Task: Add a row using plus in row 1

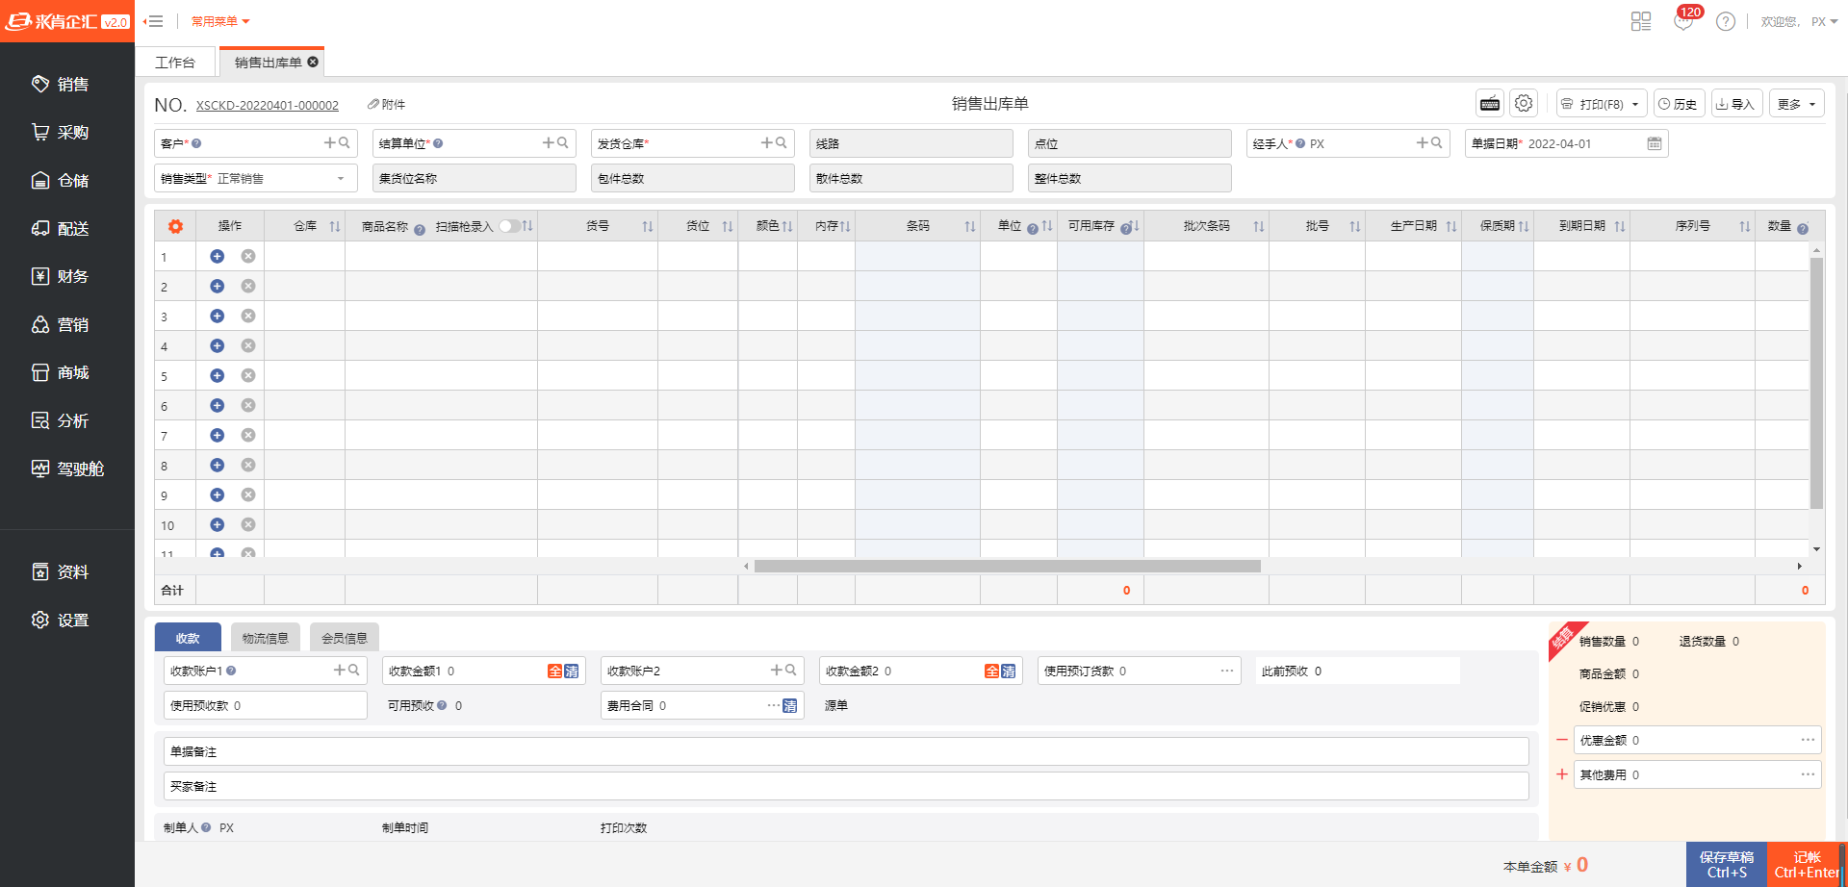Action: click(218, 257)
